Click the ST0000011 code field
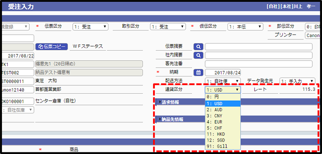This screenshot has width=322, height=154. click(18, 81)
